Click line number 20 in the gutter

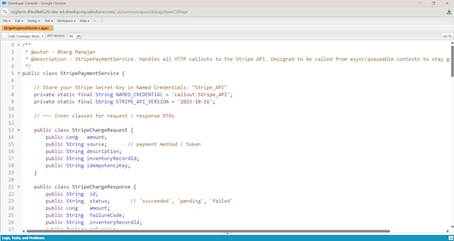[11, 180]
